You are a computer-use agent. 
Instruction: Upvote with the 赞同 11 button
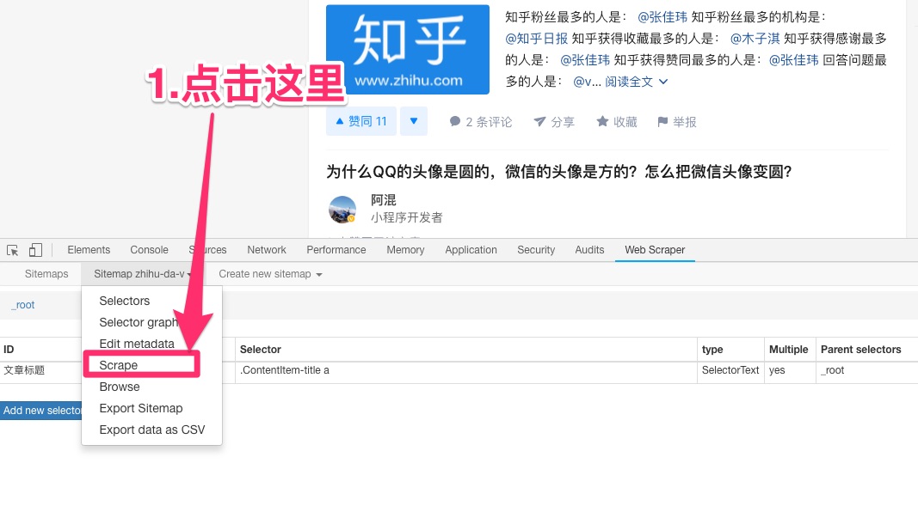click(360, 121)
